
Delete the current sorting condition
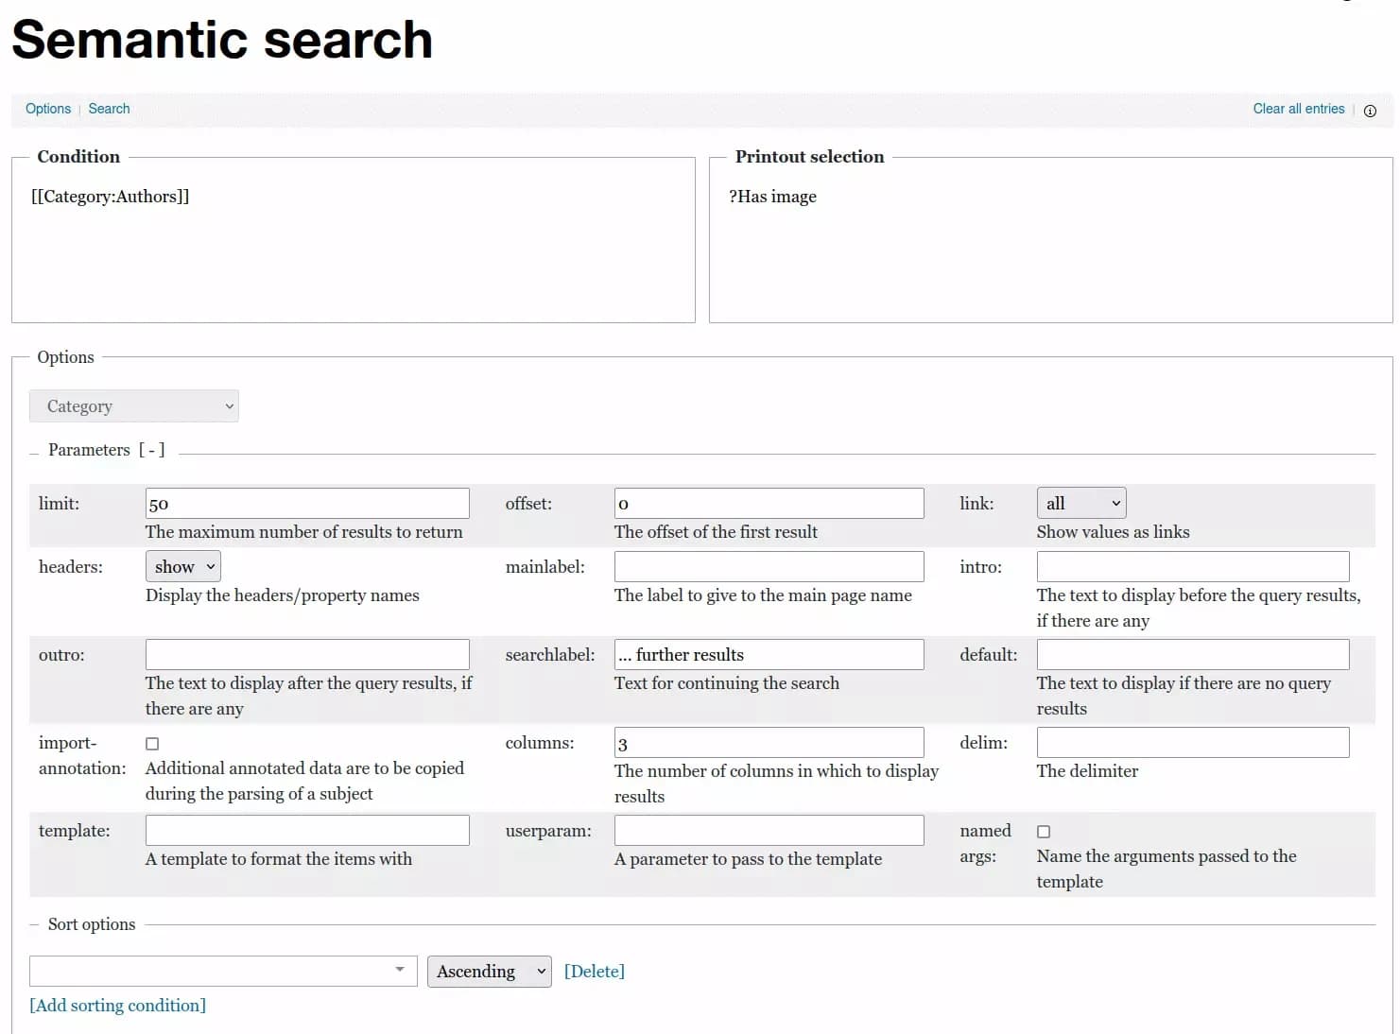point(595,971)
